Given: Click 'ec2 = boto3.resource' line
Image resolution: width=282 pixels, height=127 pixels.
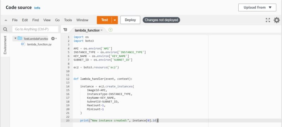Looking at the screenshot, I should tap(96, 67).
